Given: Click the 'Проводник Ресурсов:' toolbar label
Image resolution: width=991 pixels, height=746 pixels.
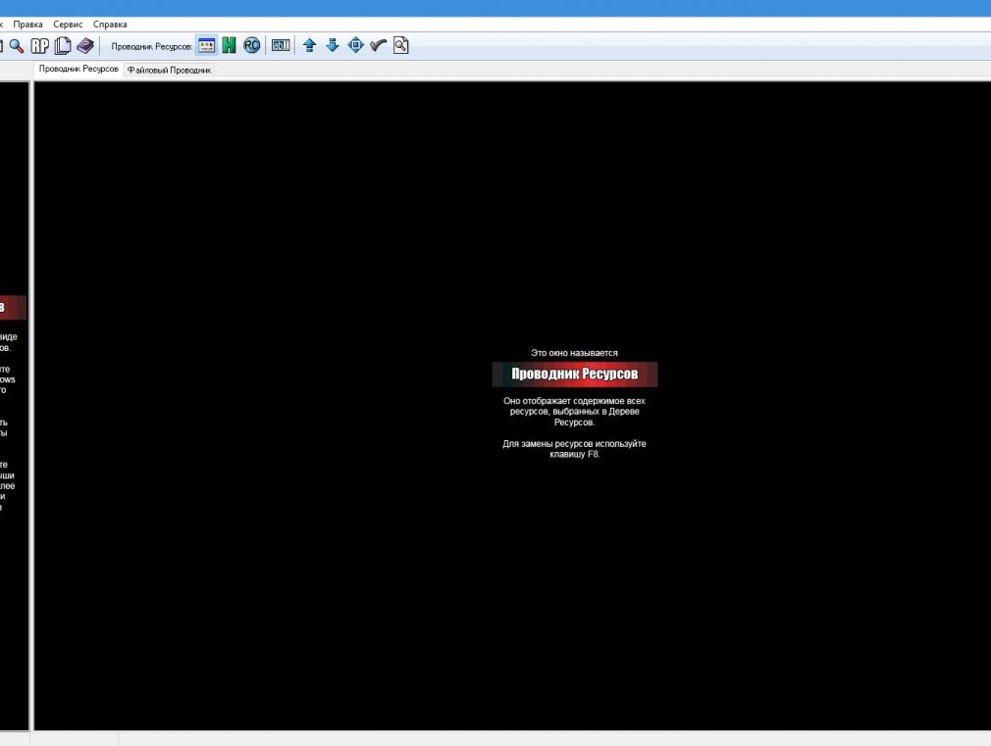Looking at the screenshot, I should point(152,46).
